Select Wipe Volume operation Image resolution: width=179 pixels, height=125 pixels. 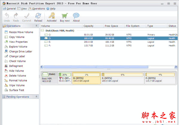(15, 85)
